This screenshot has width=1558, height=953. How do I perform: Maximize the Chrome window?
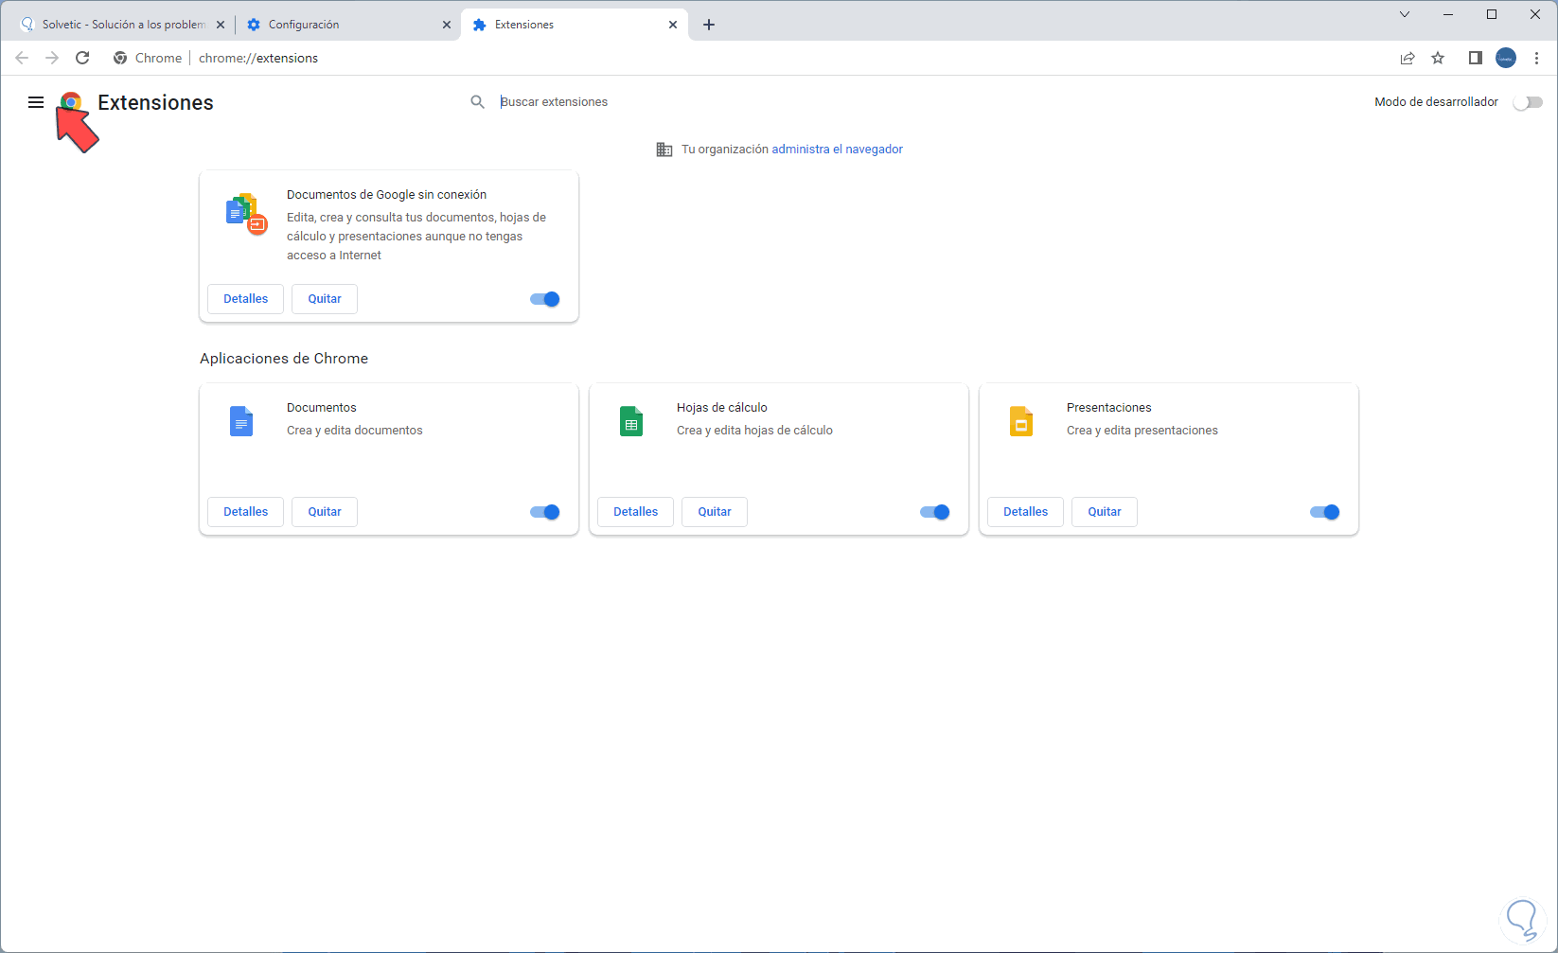1492,14
